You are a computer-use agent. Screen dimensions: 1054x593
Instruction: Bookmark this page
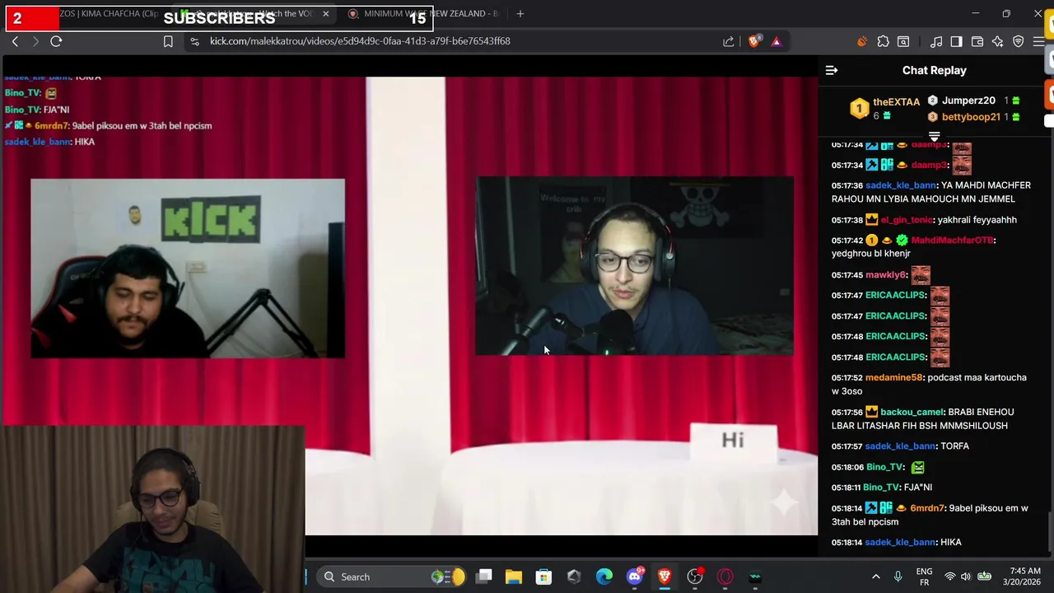(168, 41)
